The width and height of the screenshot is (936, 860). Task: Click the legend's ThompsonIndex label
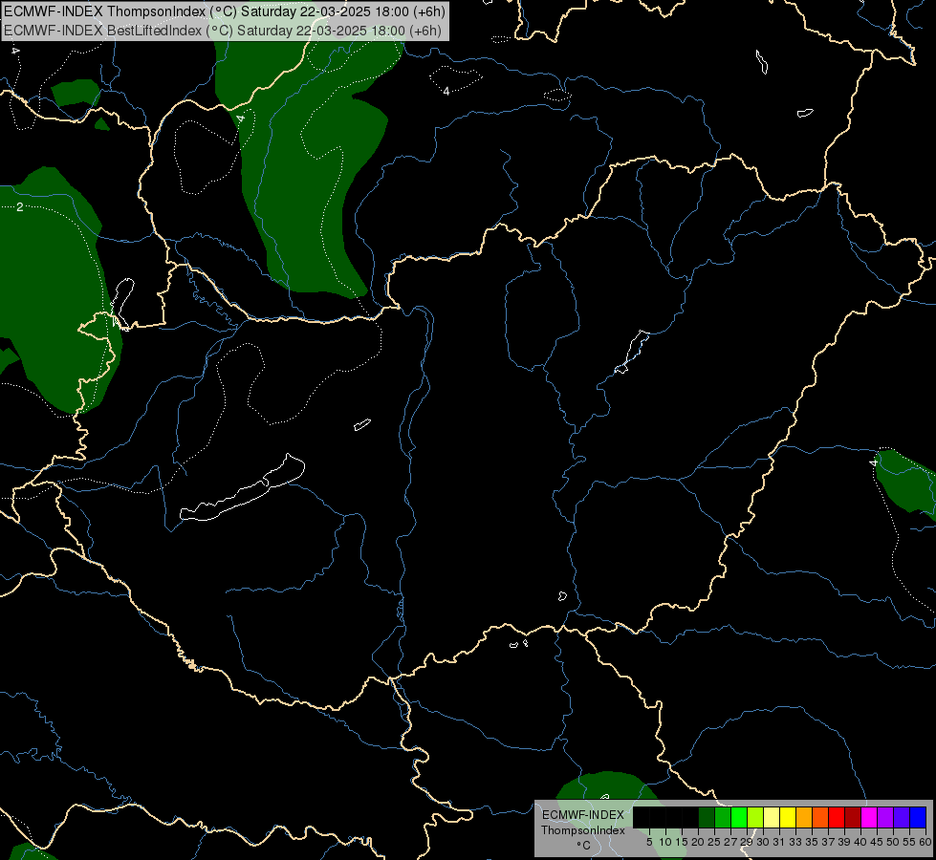click(583, 830)
